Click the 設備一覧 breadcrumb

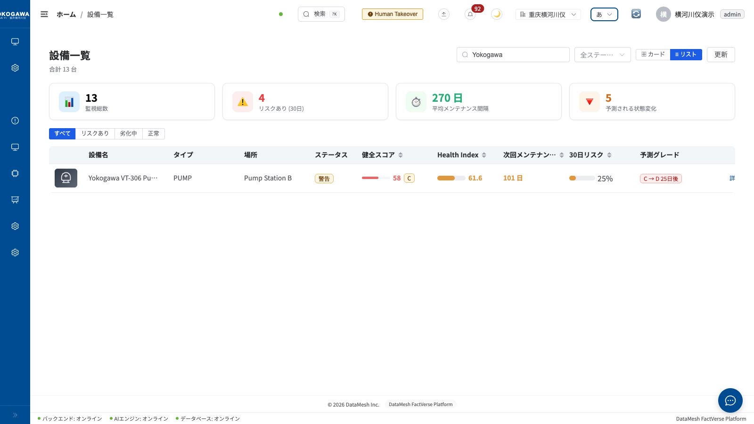coord(100,15)
